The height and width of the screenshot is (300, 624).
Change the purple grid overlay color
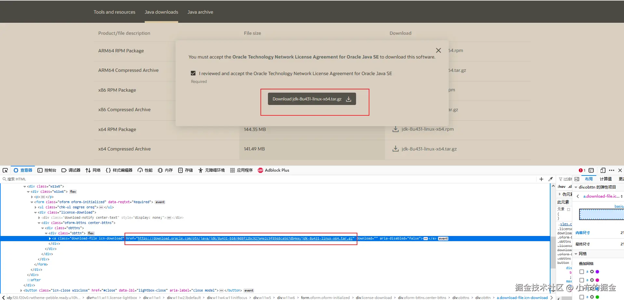click(597, 272)
